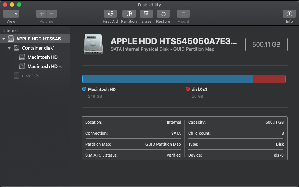Click the Restore toolbar icon

click(x=163, y=14)
